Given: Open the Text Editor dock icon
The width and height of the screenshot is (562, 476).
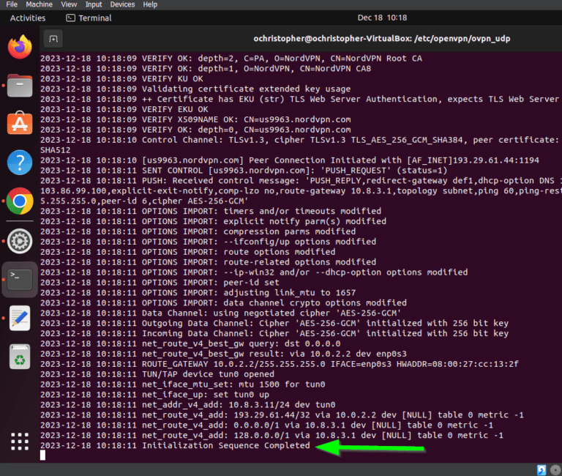Looking at the screenshot, I should (20, 318).
